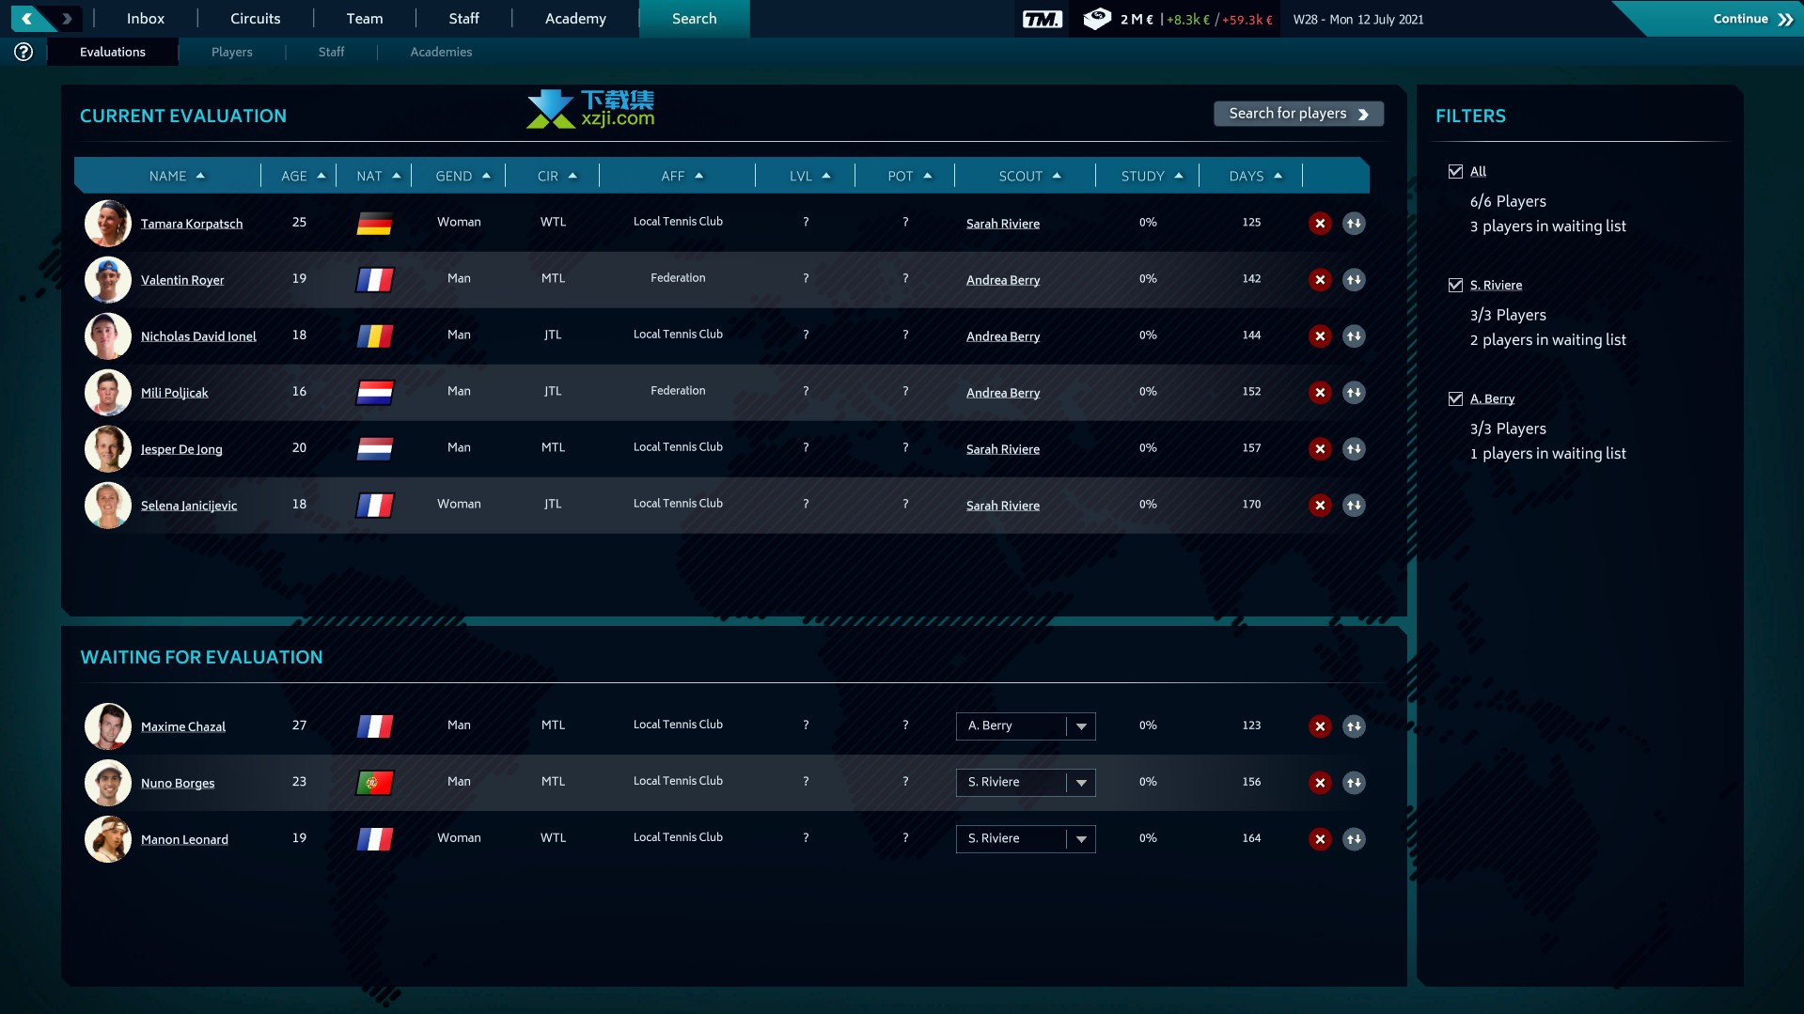Remove Tamara Korpatsch from evaluation

1320,223
